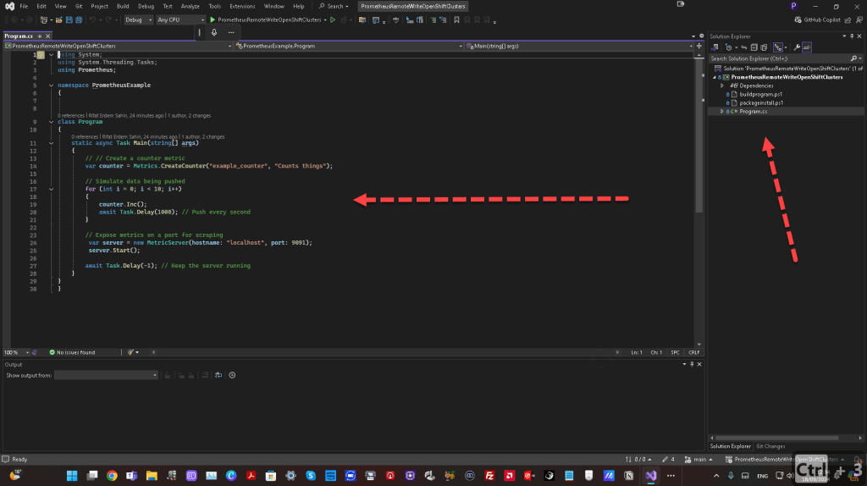Click the toolbar Bookmark icon
The image size is (867, 486).
click(x=456, y=20)
